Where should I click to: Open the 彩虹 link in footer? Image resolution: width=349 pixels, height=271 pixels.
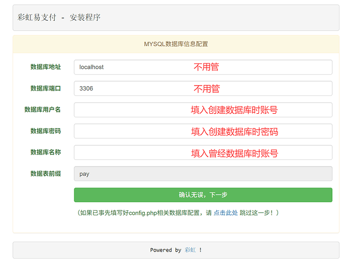coord(190,250)
